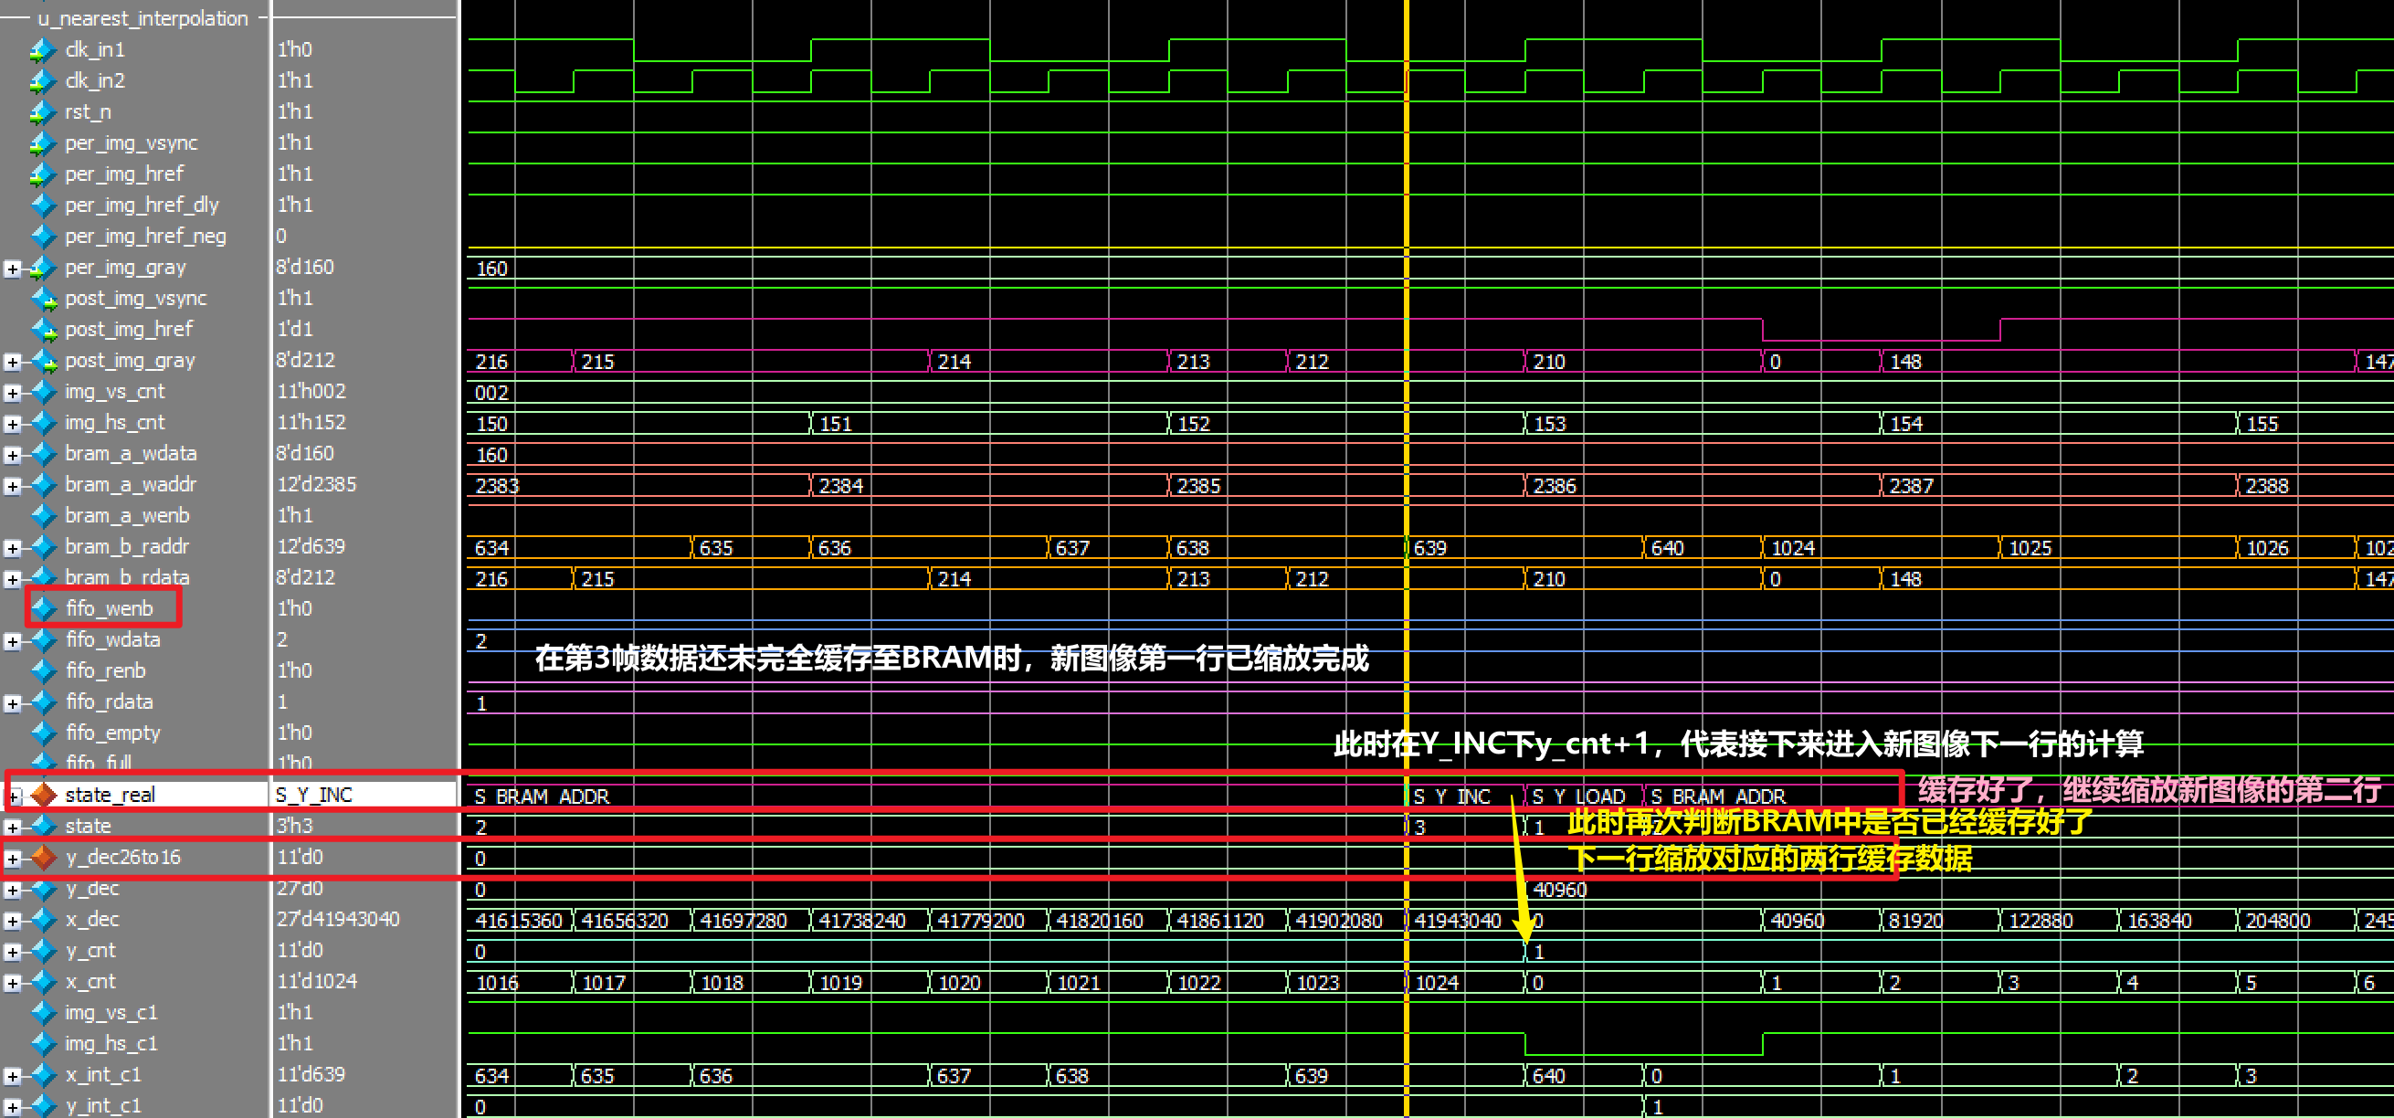Click the fifo_wenb signal diamond icon
This screenshot has width=2394, height=1118.
point(44,608)
